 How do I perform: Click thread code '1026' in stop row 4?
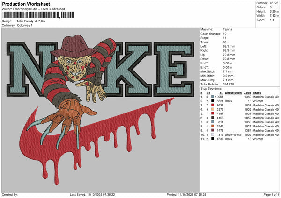248,109
